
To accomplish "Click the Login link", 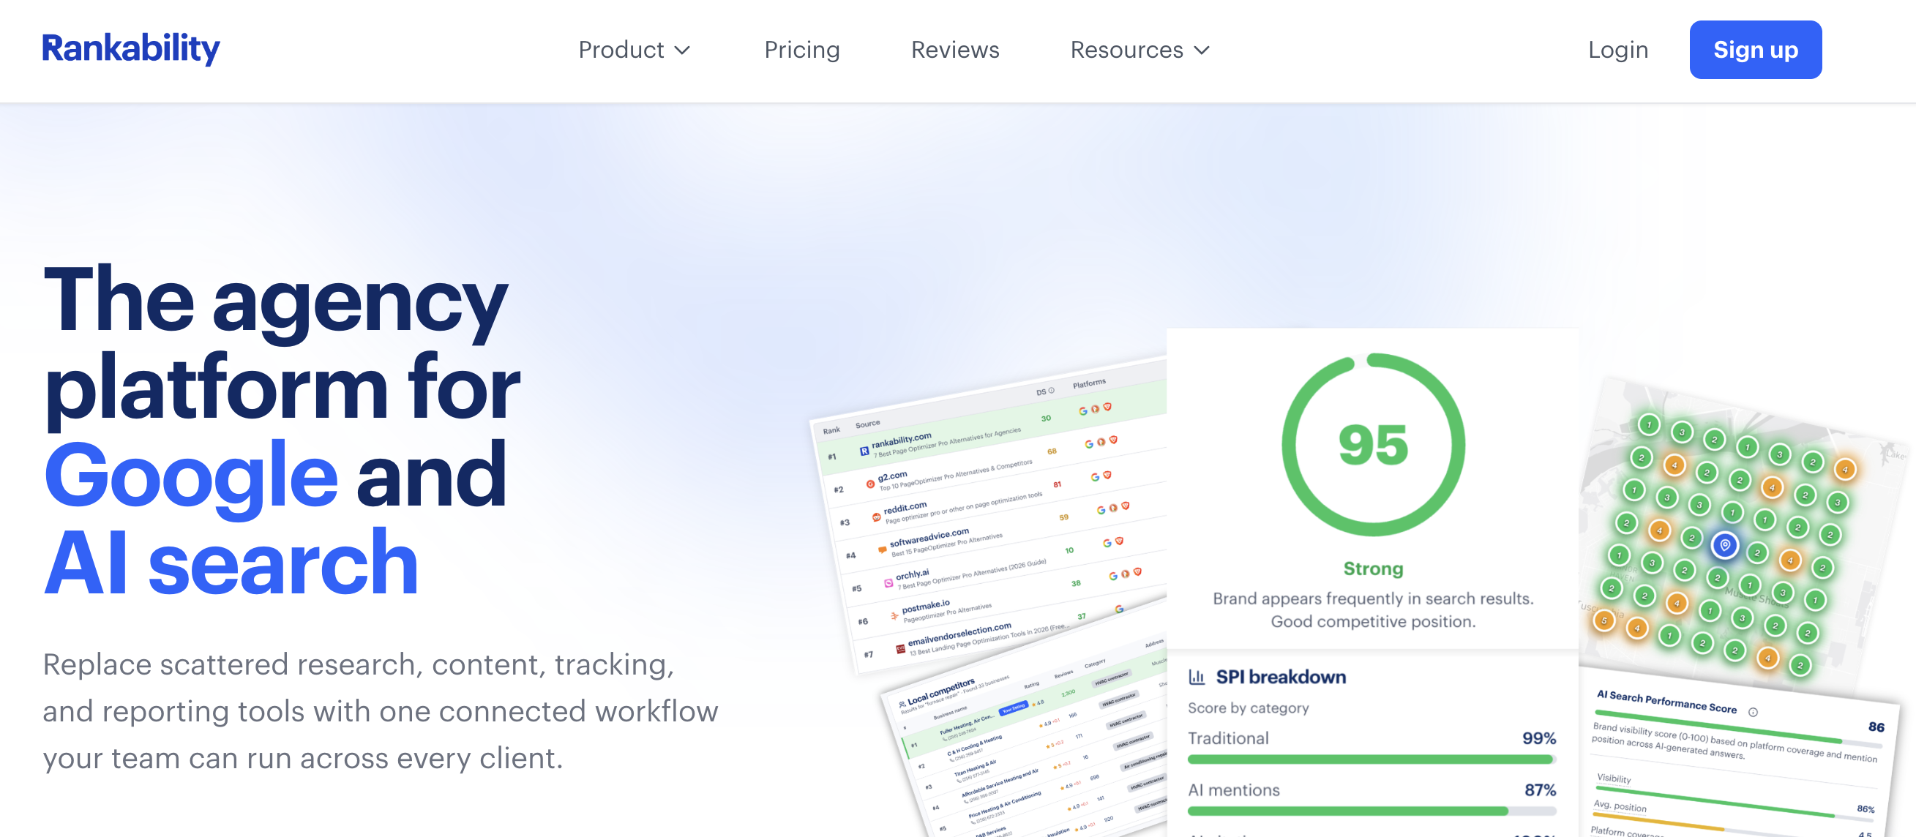I will (x=1617, y=50).
